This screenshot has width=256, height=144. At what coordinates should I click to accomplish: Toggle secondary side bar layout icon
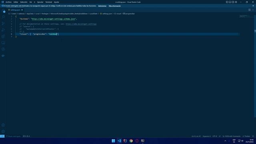pyautogui.click(x=233, y=2)
